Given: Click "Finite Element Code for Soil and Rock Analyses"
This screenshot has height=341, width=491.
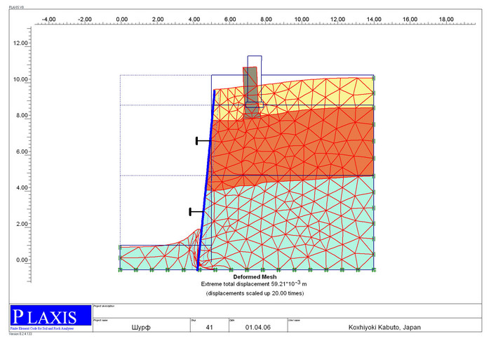Looking at the screenshot, I should (x=42, y=329).
